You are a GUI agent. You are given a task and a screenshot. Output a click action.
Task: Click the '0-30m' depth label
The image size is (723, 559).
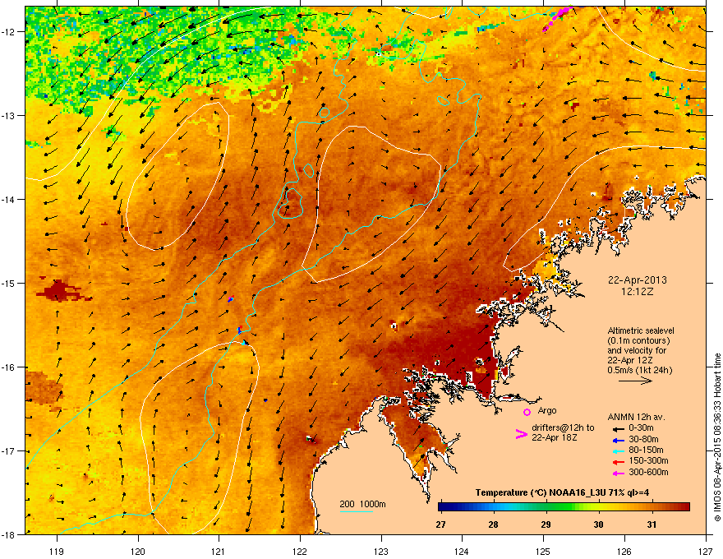coord(641,428)
